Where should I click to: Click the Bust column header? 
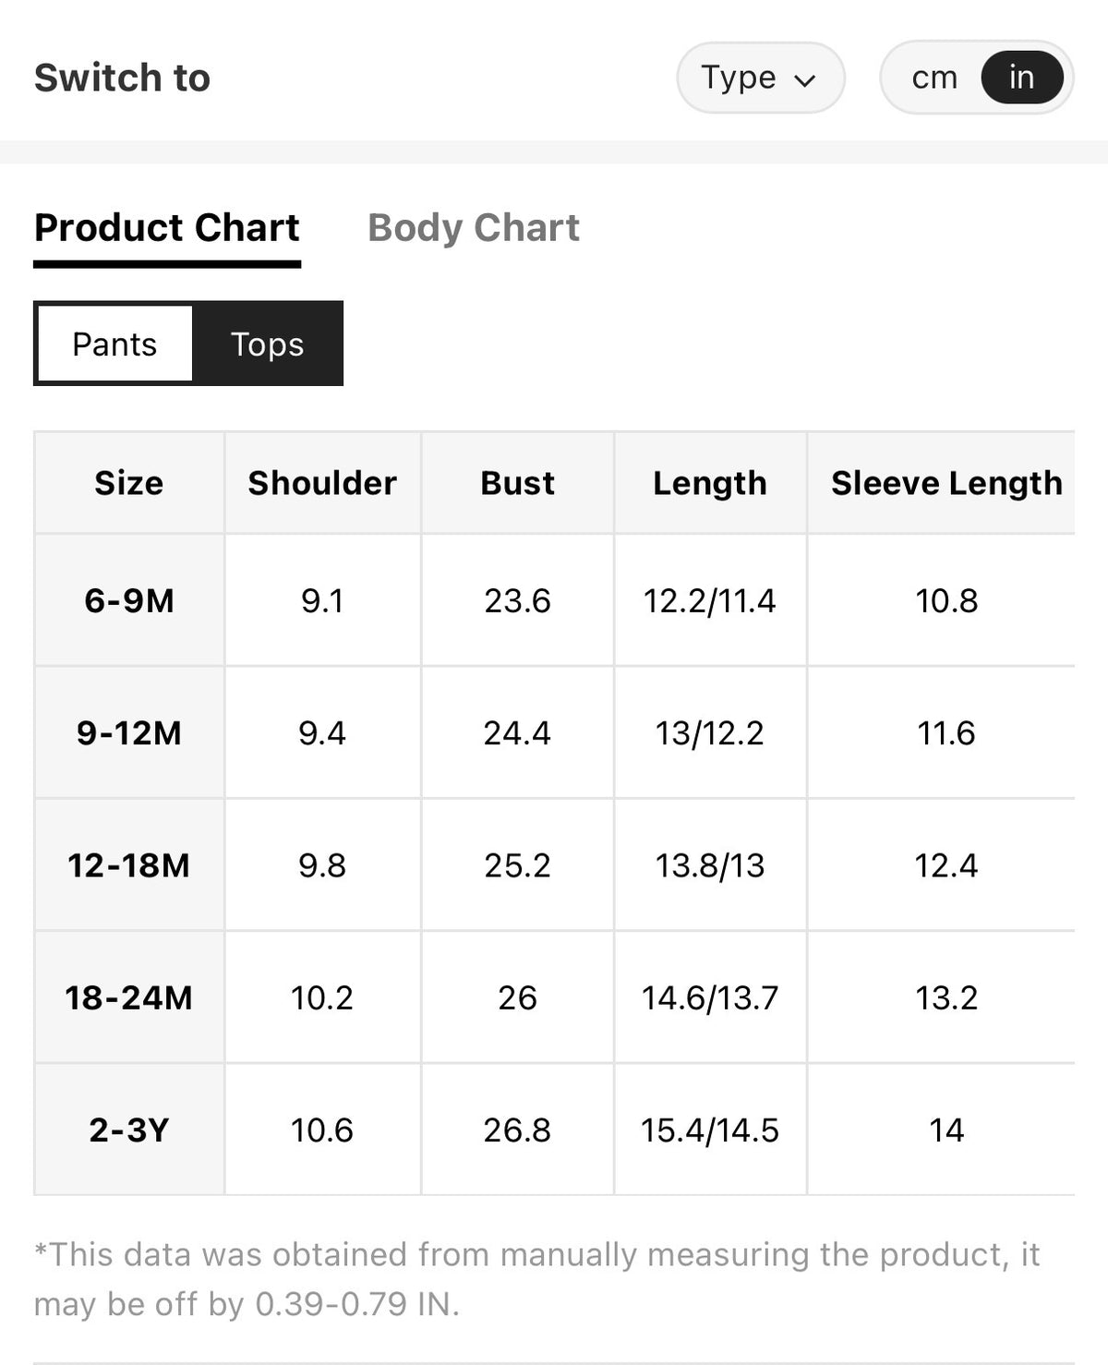pyautogui.click(x=517, y=483)
